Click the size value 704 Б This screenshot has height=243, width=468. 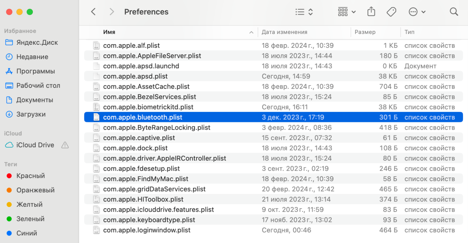[388, 86]
